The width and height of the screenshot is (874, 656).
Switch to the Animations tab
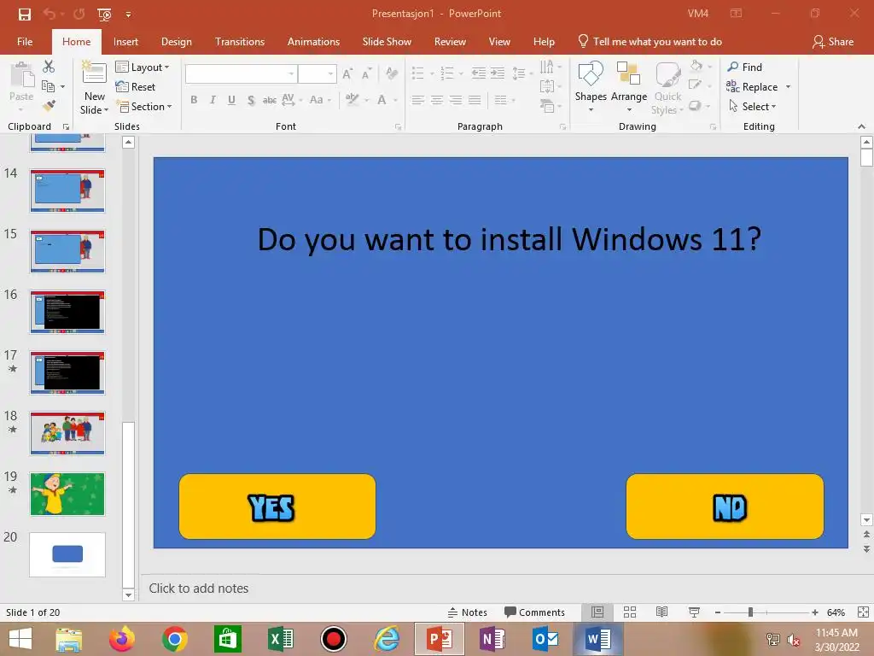tap(313, 42)
